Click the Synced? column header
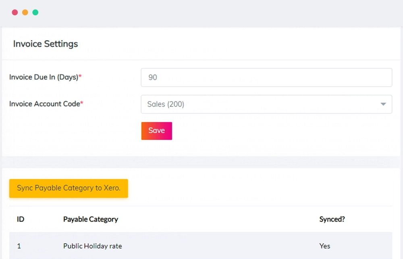Viewport: 403px width, 259px height. 332,219
